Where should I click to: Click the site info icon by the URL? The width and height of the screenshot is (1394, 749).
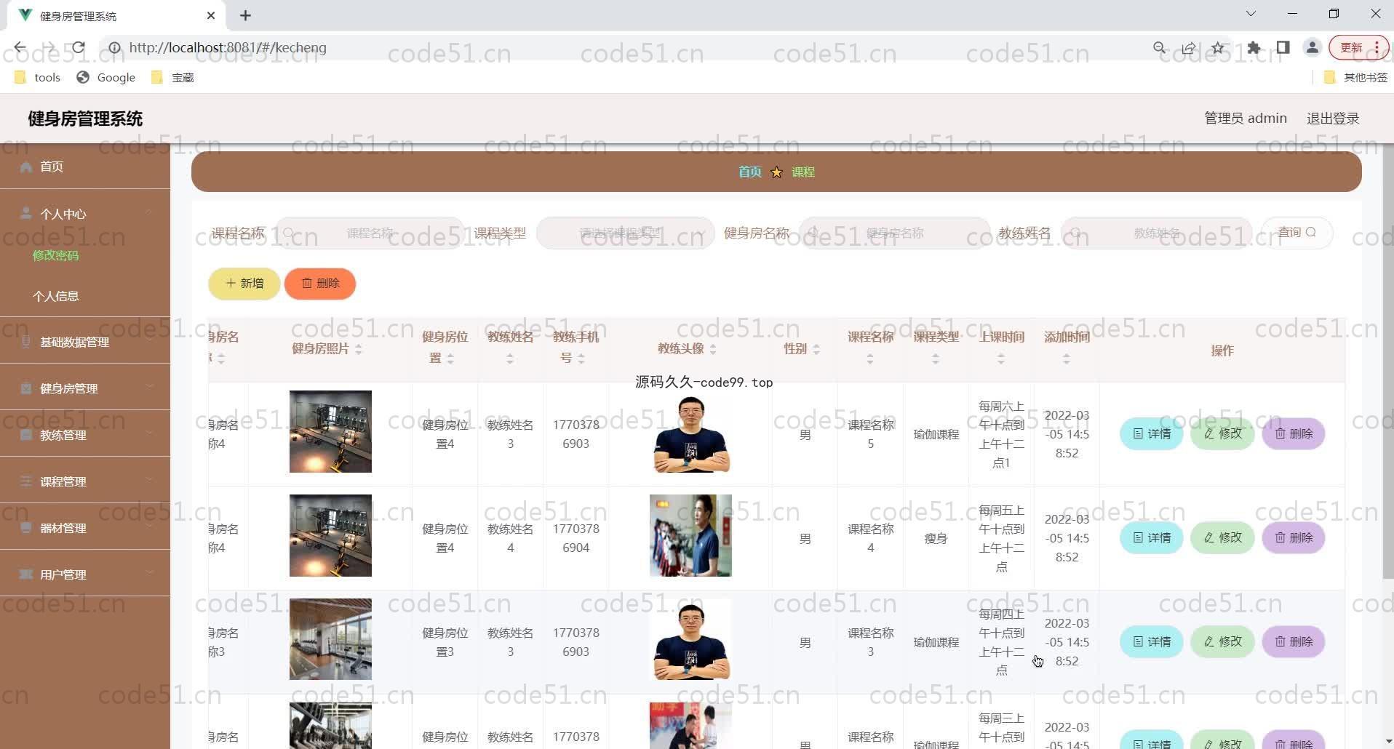[115, 48]
